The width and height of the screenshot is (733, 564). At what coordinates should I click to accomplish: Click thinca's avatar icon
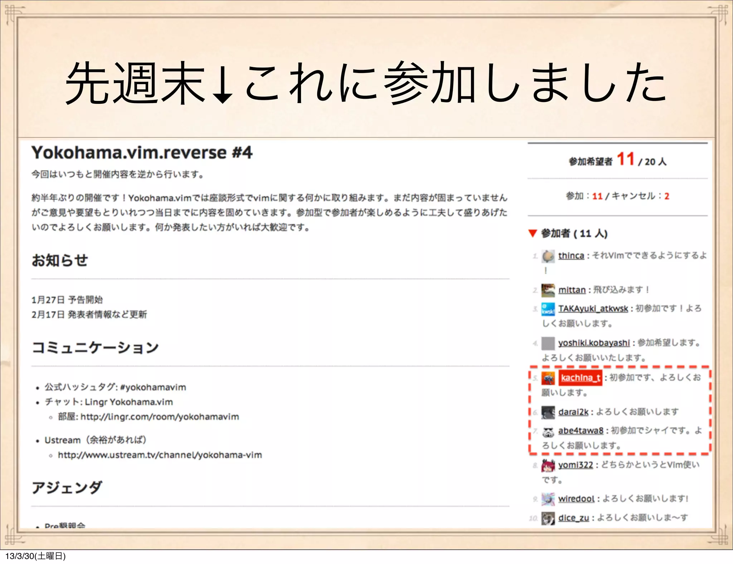pyautogui.click(x=548, y=256)
